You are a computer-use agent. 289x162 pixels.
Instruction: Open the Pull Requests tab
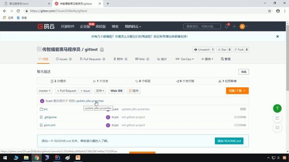tap(92, 59)
